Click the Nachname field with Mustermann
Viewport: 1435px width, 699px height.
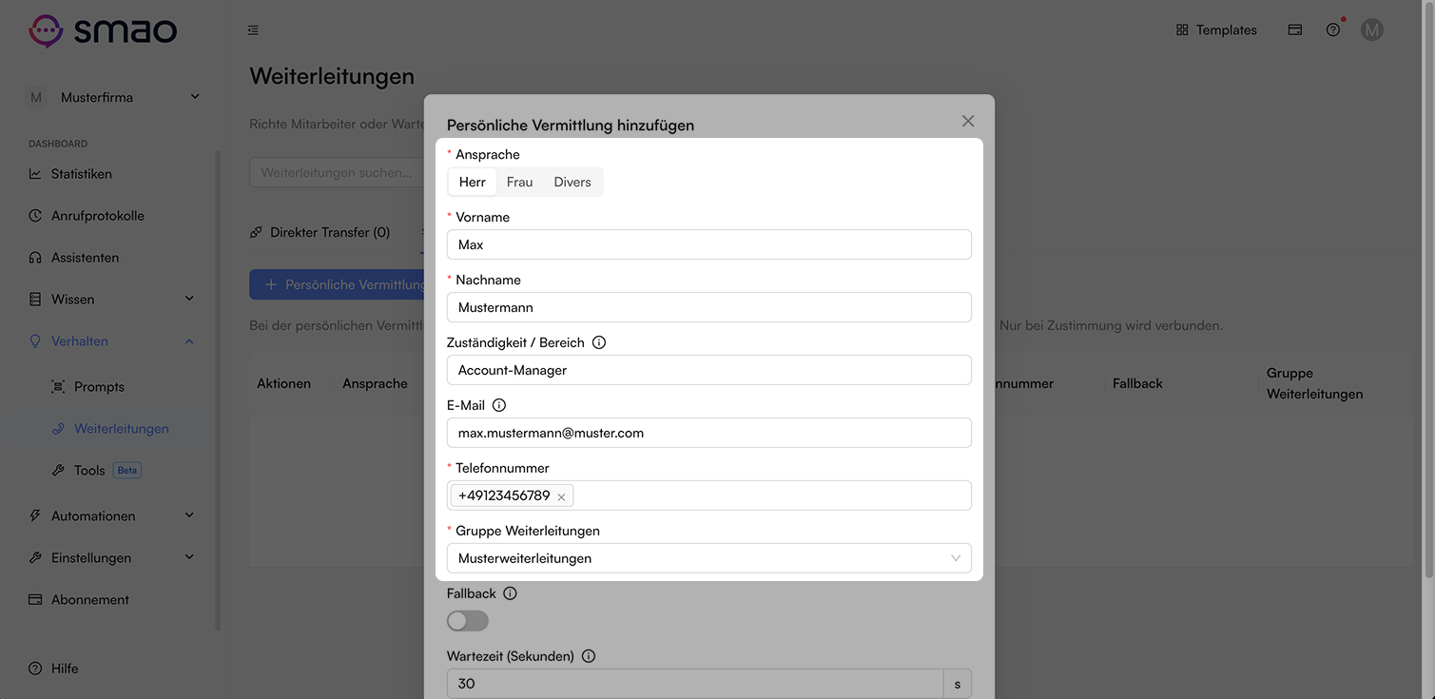click(709, 307)
